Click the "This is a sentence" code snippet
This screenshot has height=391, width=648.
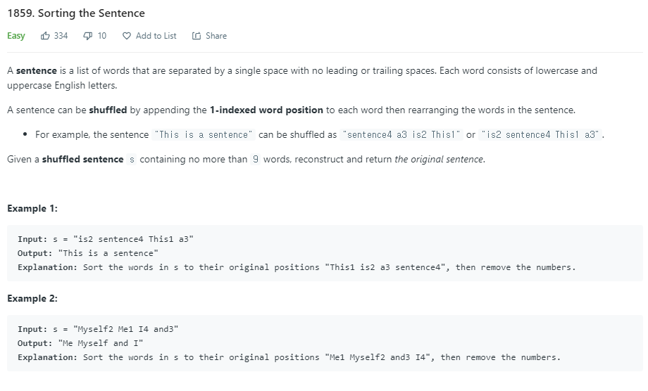(x=204, y=135)
